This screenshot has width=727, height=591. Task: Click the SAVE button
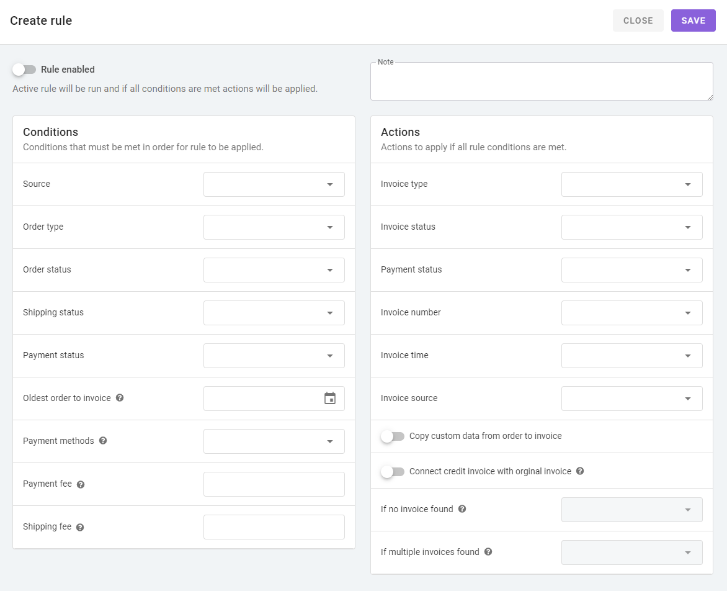(x=693, y=20)
